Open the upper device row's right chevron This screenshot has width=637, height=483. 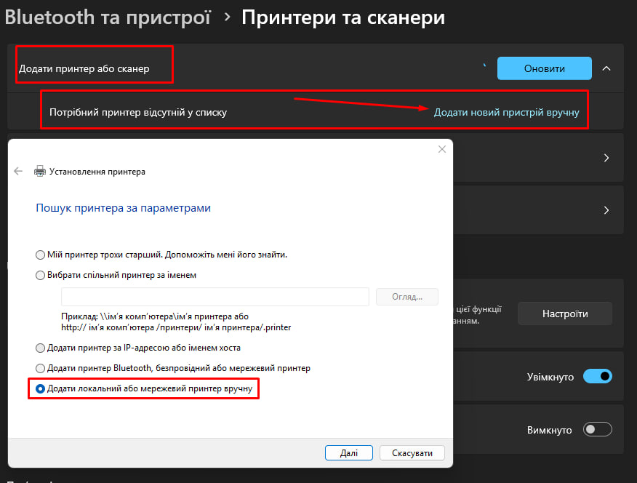(x=606, y=158)
